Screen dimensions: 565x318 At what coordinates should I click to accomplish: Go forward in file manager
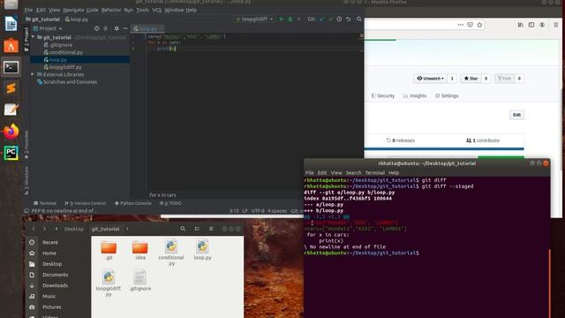point(44,229)
